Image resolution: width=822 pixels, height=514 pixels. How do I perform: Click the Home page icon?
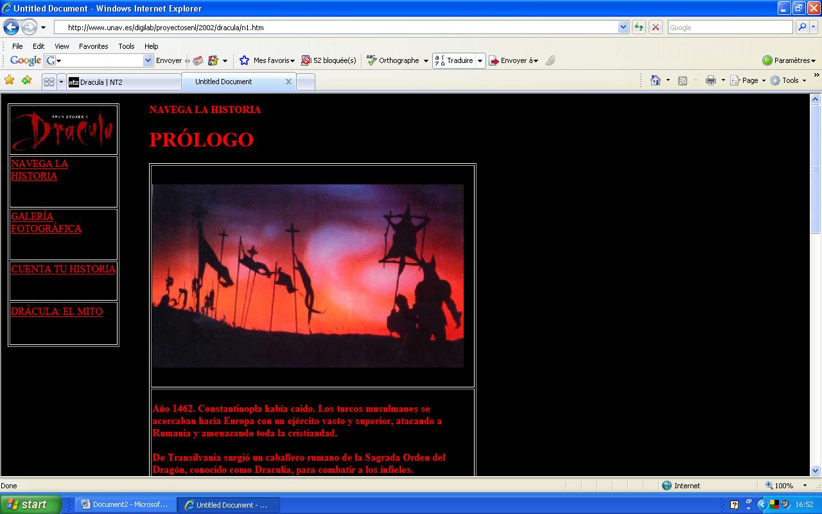[656, 80]
